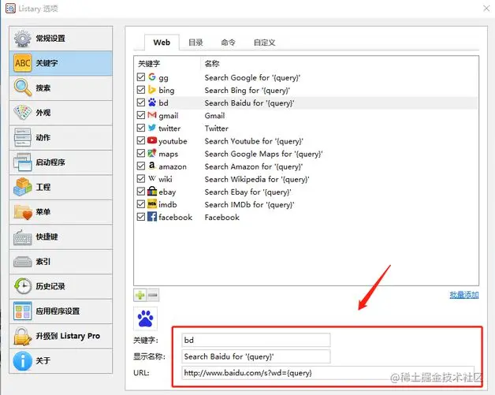The width and height of the screenshot is (495, 395).
Task: Disable the youtube keyword checkbox
Action: [x=141, y=140]
